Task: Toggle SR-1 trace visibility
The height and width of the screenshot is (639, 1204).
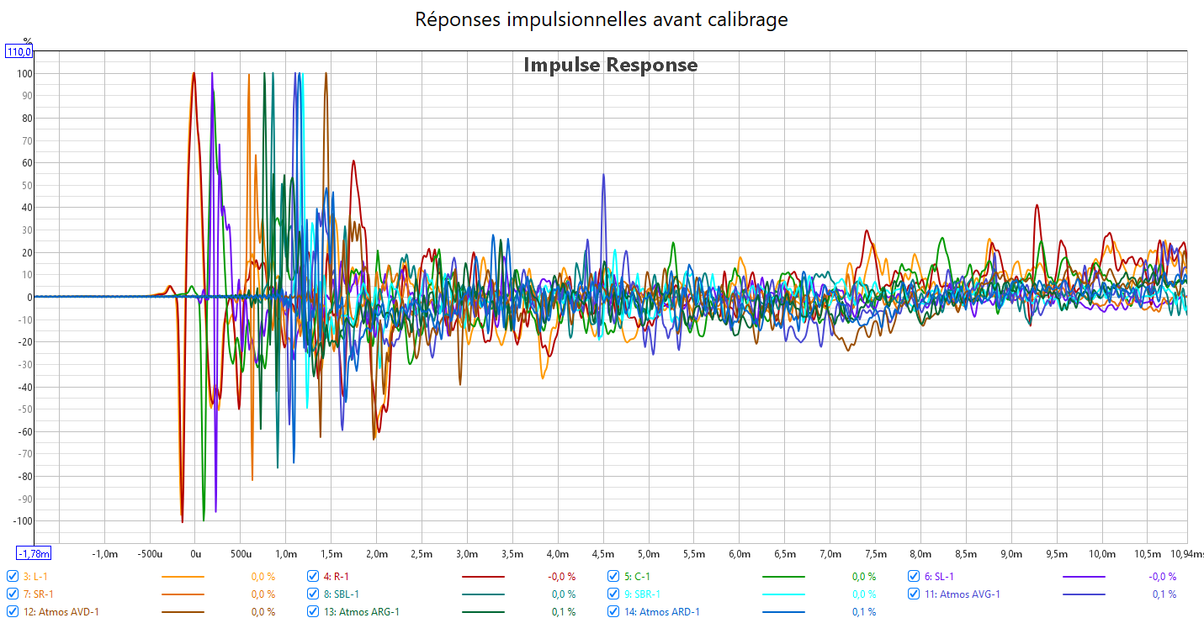Action: (x=13, y=594)
